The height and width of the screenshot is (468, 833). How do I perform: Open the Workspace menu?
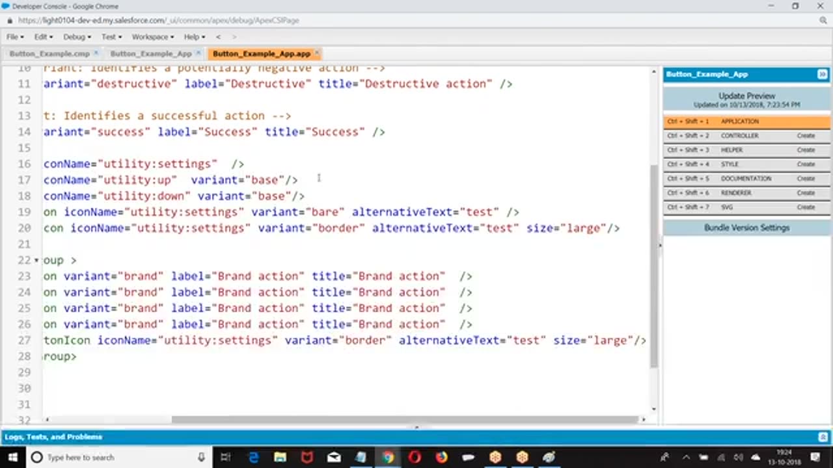pos(153,37)
